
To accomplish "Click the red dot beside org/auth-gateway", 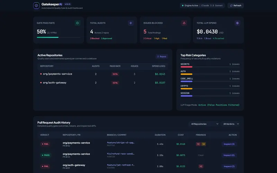I will coord(41,83).
